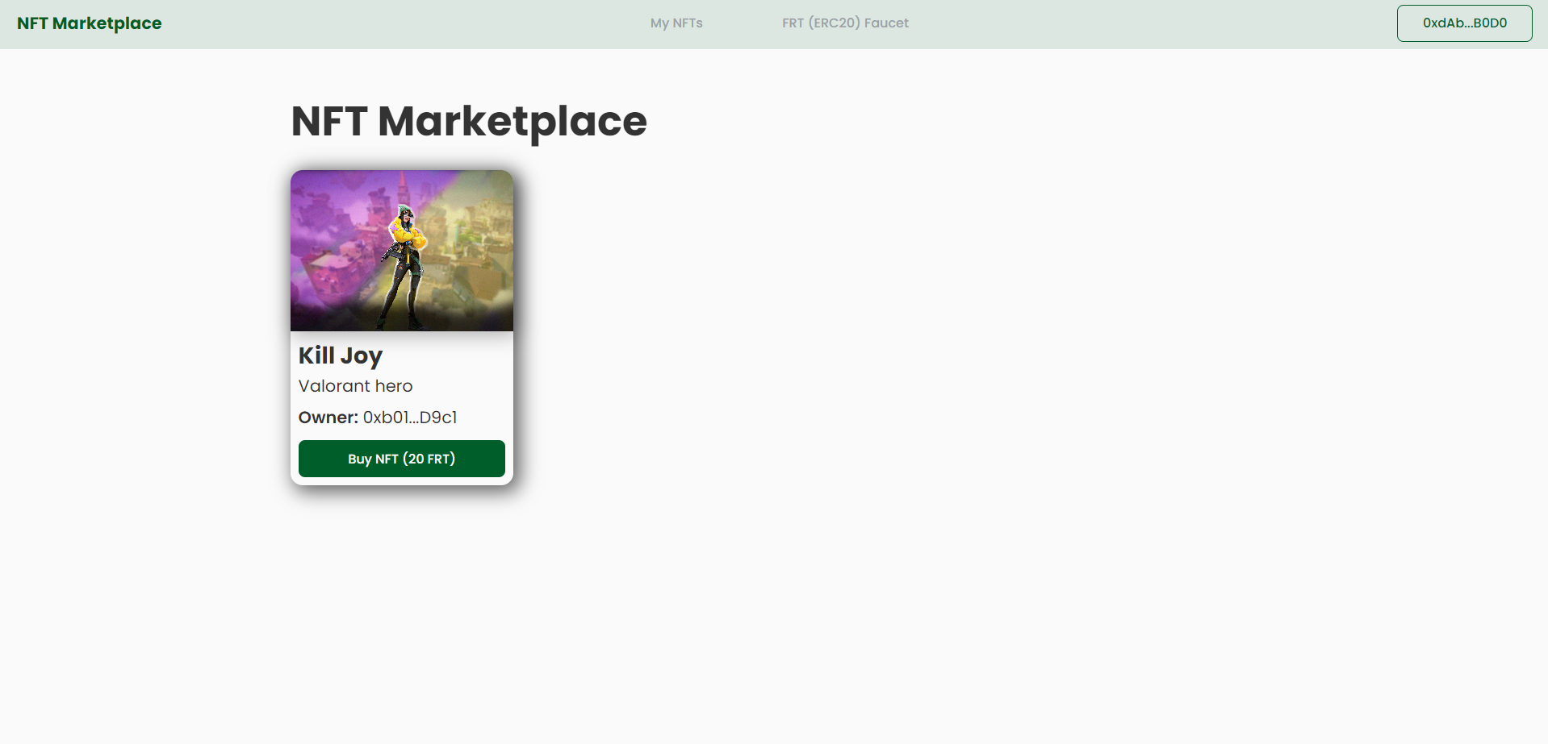1548x744 pixels.
Task: Click the 0xdAb...B0D0 wallet button
Action: click(1464, 23)
